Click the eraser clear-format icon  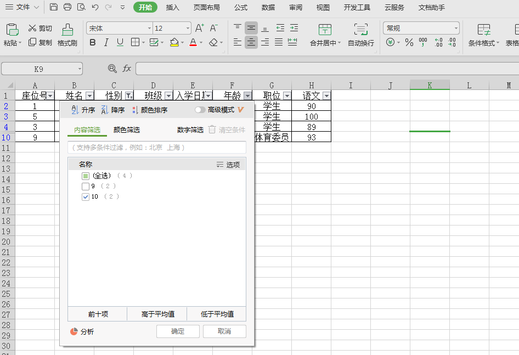coord(214,42)
